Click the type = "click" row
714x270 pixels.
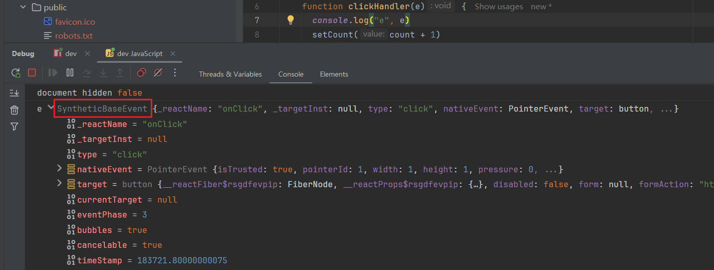coord(107,154)
